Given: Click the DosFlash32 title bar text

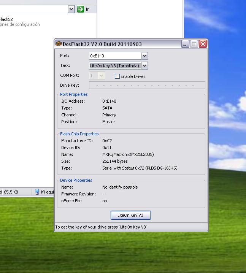Looking at the screenshot, I should click(x=102, y=44).
